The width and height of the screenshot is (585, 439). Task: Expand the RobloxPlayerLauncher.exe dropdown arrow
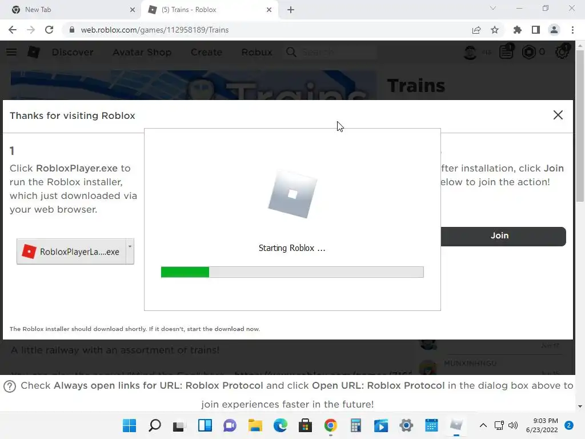(130, 252)
